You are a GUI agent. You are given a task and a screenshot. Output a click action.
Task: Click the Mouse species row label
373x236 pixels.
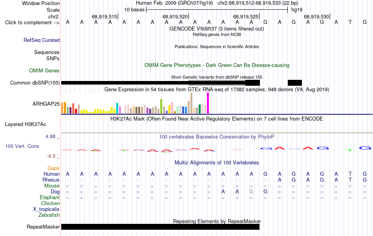[x=52, y=186]
